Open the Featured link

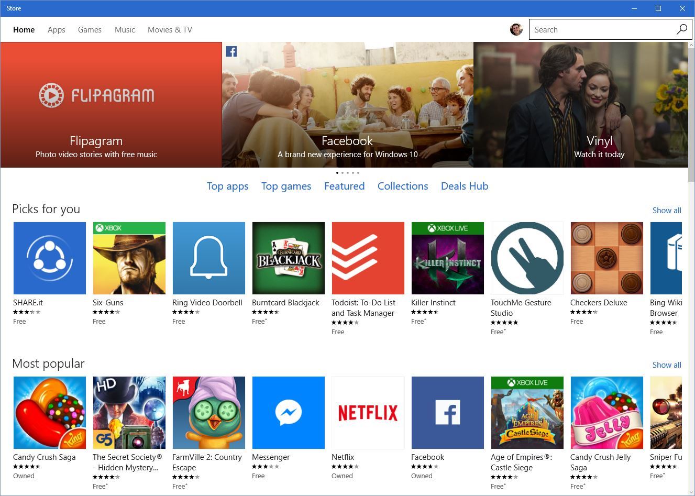point(344,186)
